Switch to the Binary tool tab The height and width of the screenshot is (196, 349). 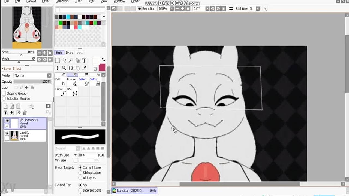click(x=69, y=53)
